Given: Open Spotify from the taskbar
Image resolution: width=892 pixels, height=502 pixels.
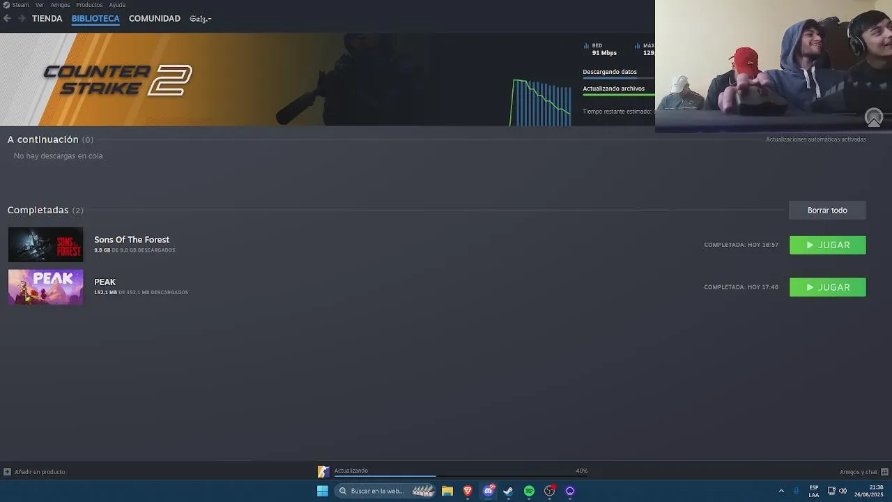Looking at the screenshot, I should [529, 491].
